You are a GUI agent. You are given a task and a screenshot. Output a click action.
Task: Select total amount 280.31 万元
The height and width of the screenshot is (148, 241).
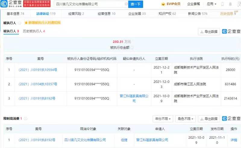pos(122,42)
